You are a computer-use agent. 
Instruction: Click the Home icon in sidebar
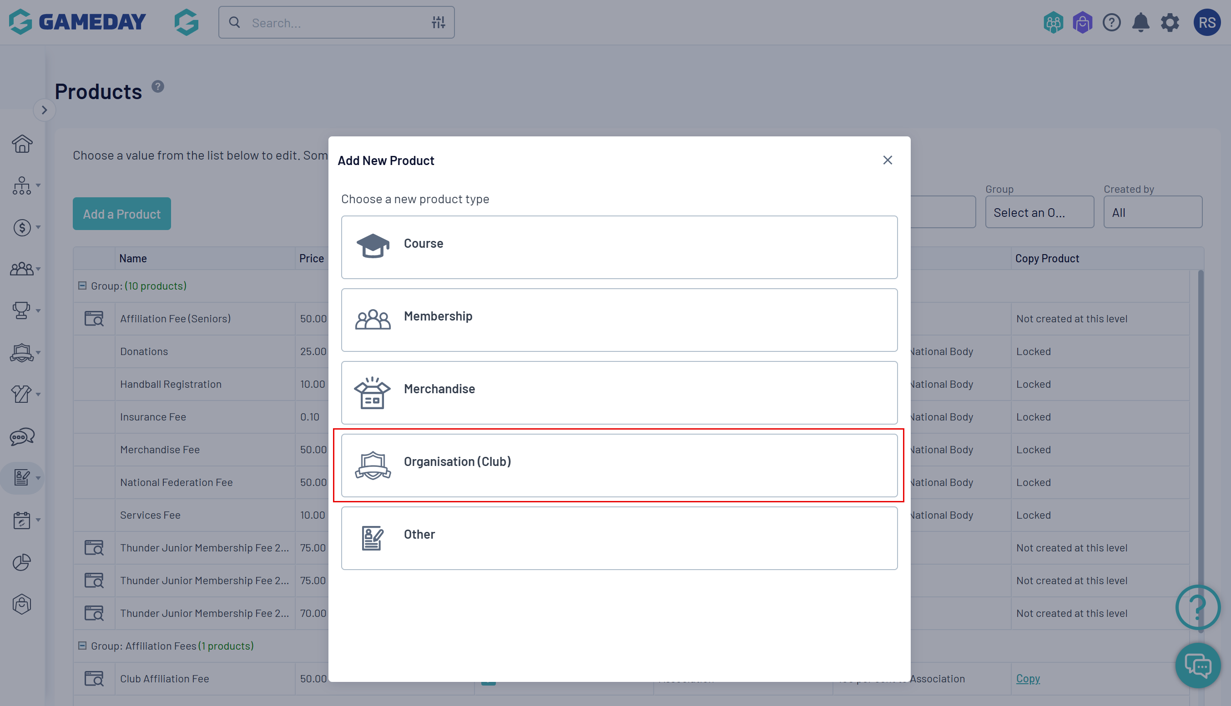coord(22,144)
